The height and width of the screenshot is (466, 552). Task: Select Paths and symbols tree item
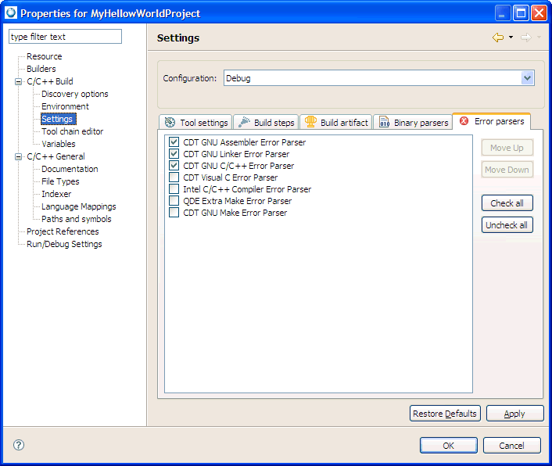76,219
